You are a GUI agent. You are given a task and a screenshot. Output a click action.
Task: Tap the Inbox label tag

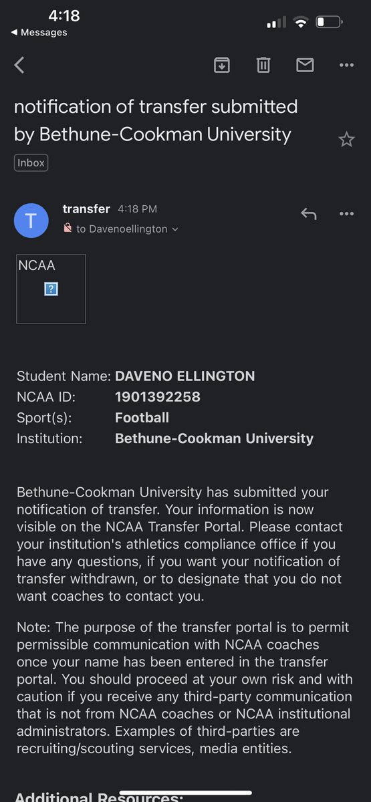coord(31,162)
